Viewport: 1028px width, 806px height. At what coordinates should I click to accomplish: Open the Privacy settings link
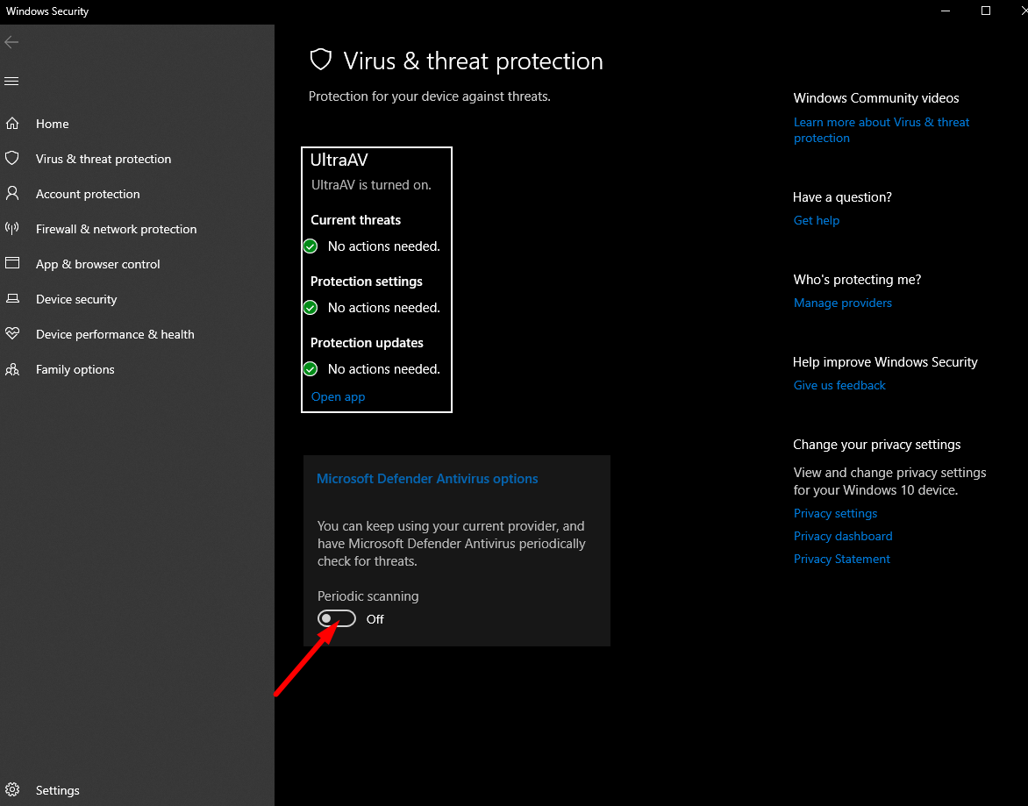[x=835, y=513]
